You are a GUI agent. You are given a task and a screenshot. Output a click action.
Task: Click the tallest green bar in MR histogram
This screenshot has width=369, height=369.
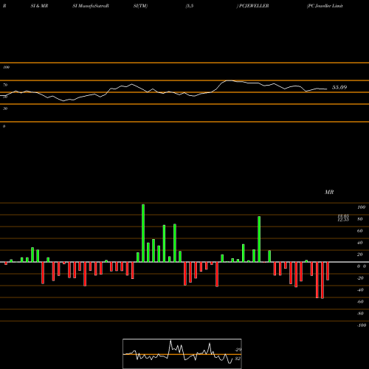pos(143,233)
